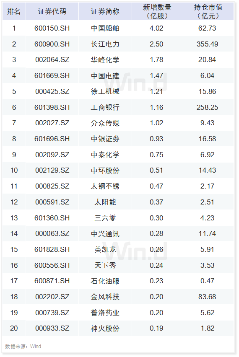239x357 pixels.
Task: Click the 证券代码 column header
Action: click(52, 11)
